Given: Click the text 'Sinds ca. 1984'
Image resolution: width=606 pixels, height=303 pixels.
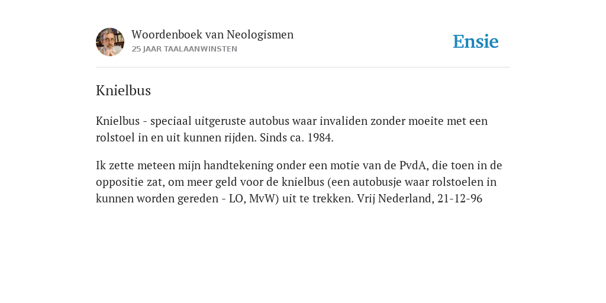Looking at the screenshot, I should click(x=296, y=137).
